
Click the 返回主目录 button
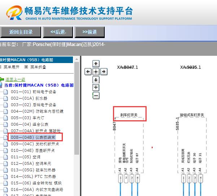[x=21, y=32]
